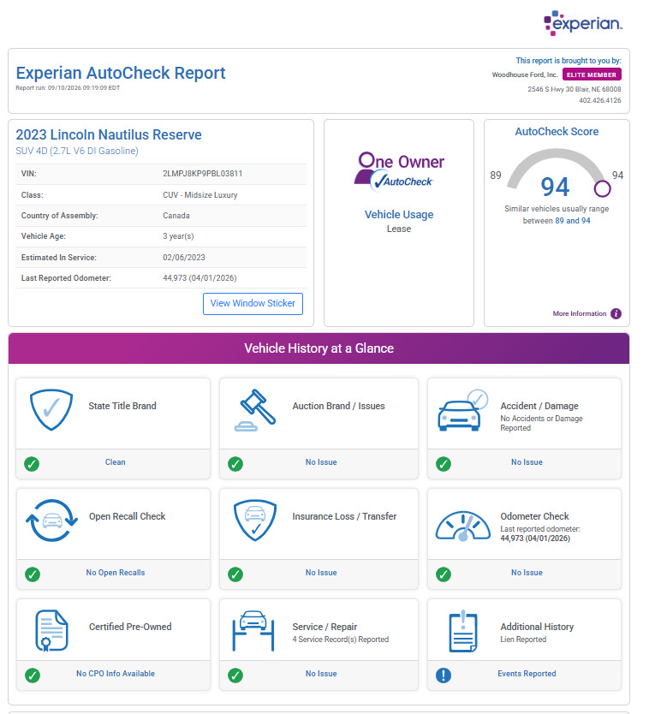Click the Accident / Damage car icon
The image size is (649, 714).
point(462,410)
